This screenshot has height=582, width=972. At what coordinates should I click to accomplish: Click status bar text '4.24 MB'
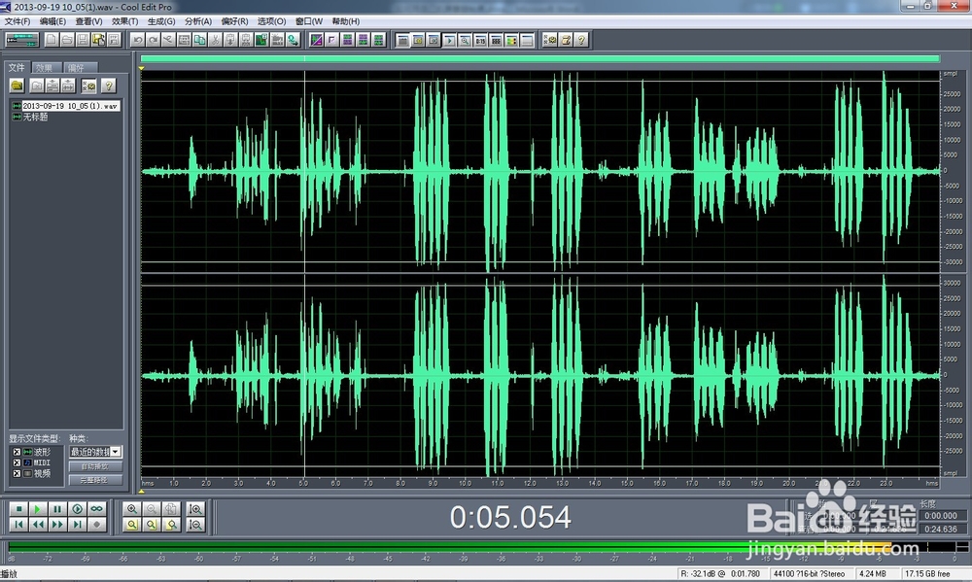coord(872,574)
